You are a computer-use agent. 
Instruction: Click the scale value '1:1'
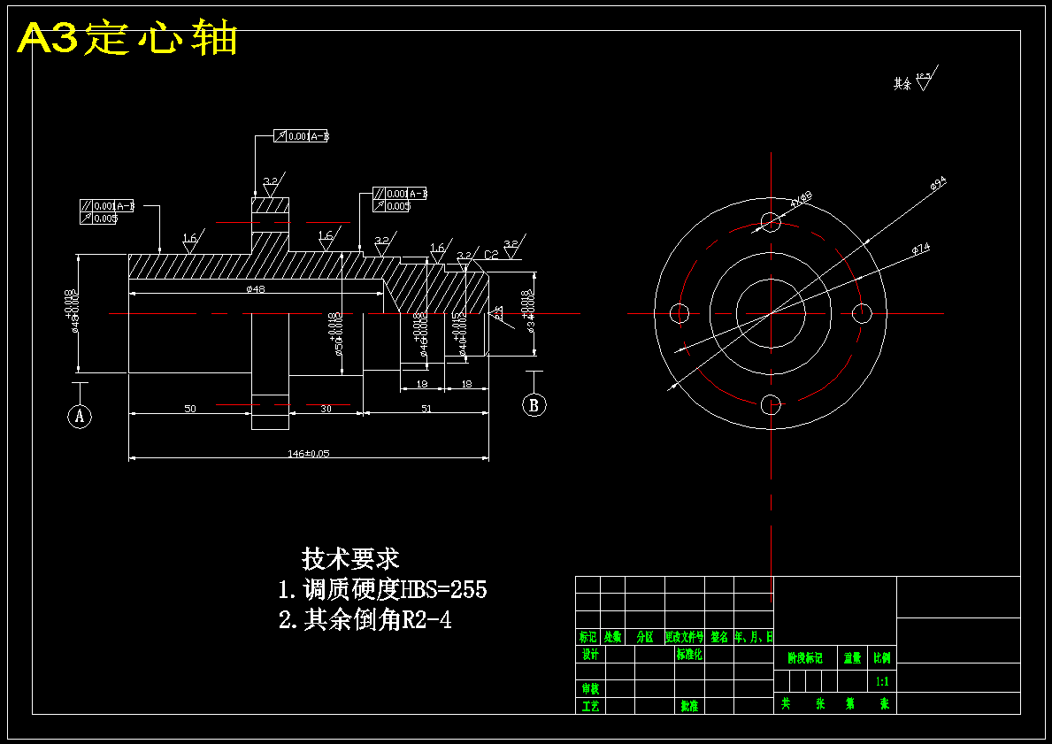882,681
